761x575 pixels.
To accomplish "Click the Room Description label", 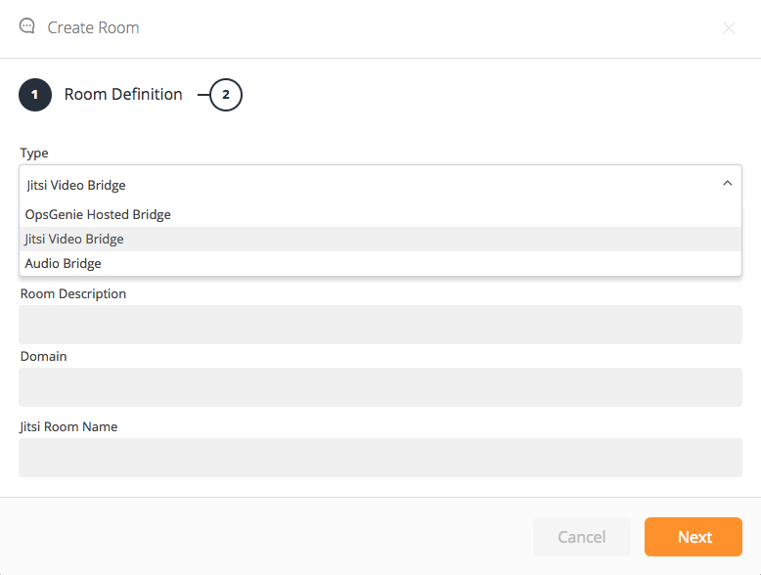I will pos(73,293).
